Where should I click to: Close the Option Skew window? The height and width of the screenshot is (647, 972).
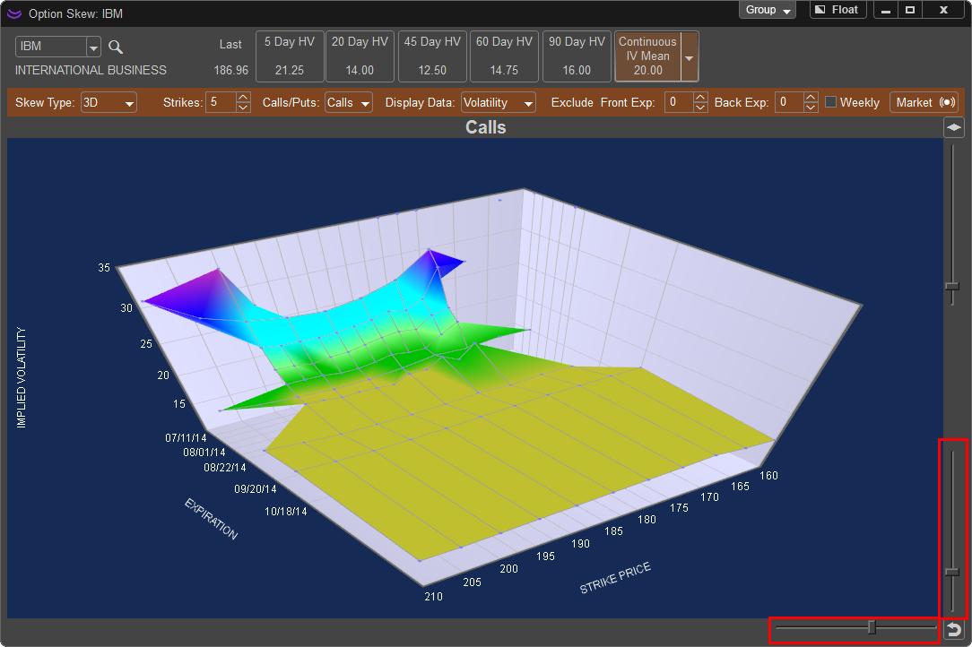pyautogui.click(x=943, y=10)
